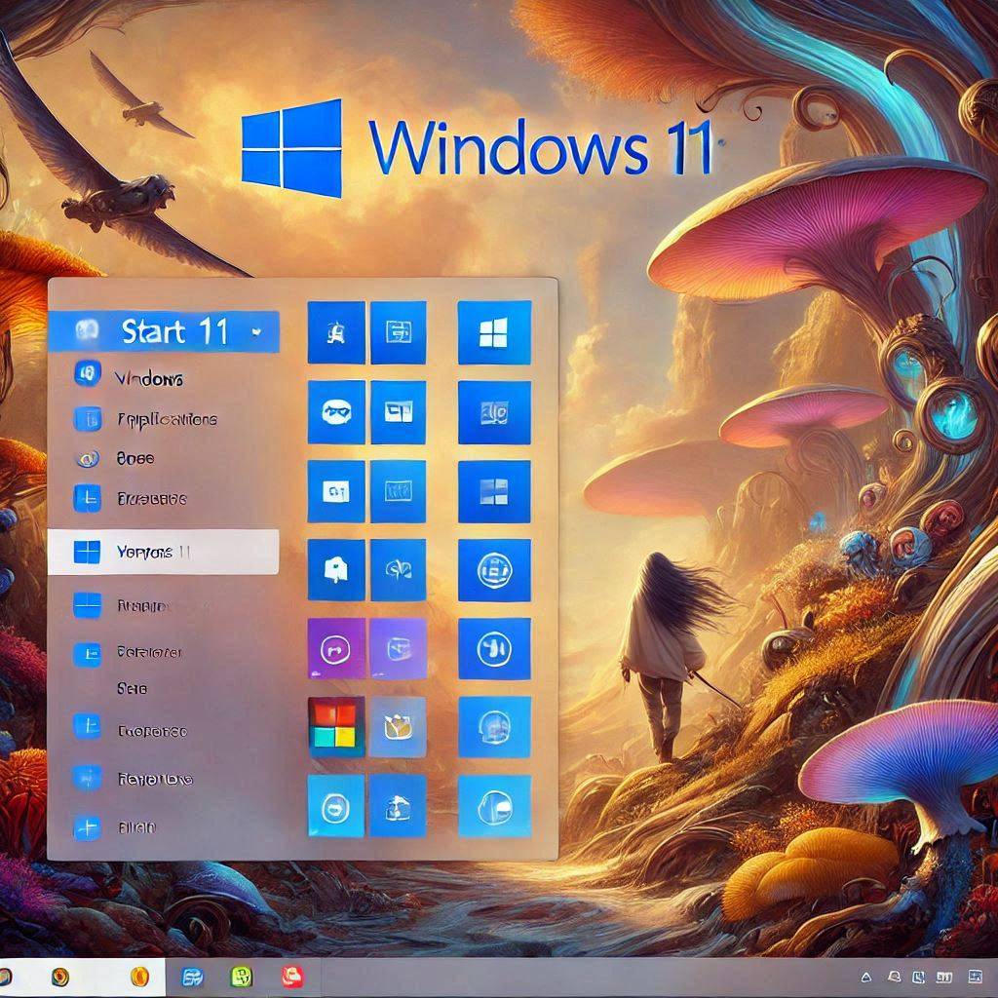The image size is (998, 998).
Task: Open the walking-figure tile in the top row
Action: pos(336,332)
